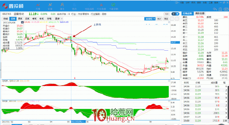Click the stock code 002765
Screen dimensions: 229x125
7,14
